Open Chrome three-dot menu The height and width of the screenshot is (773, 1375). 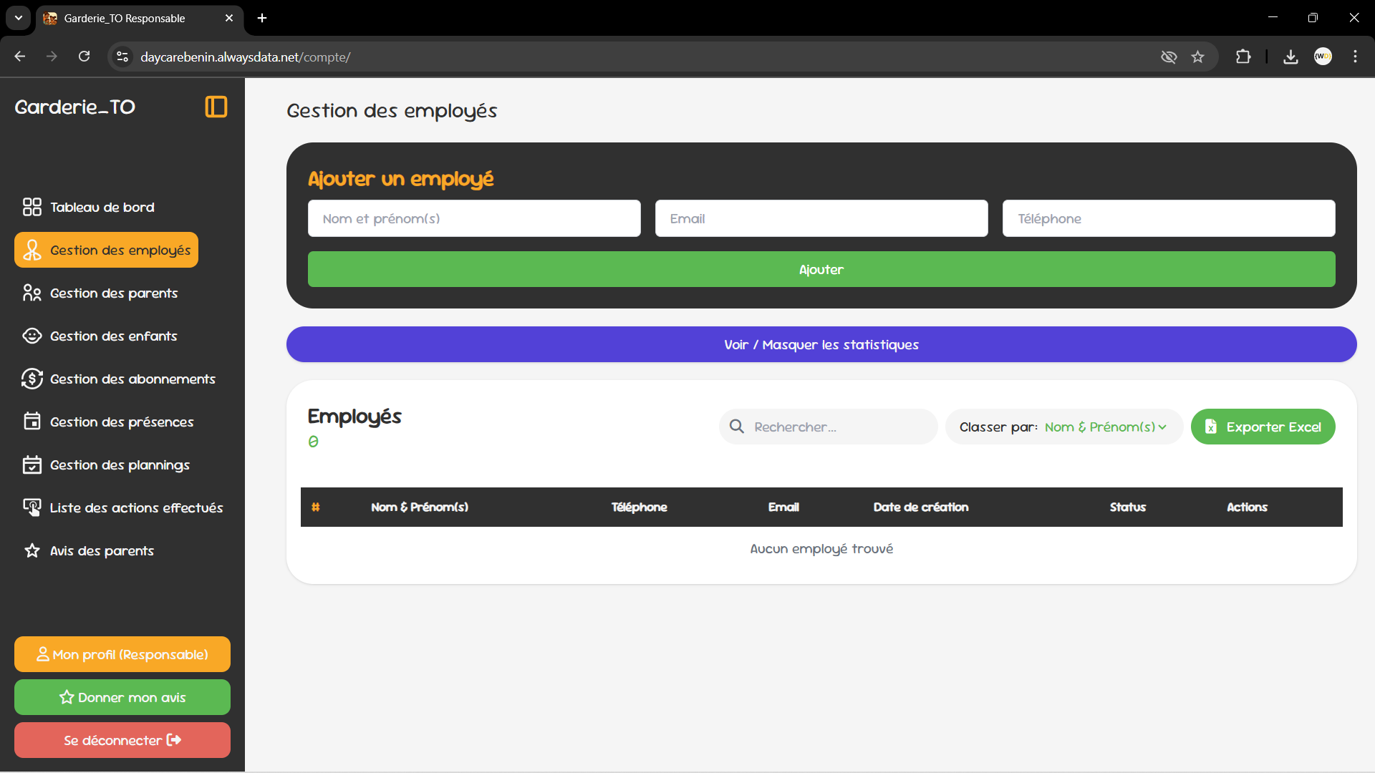[1355, 57]
